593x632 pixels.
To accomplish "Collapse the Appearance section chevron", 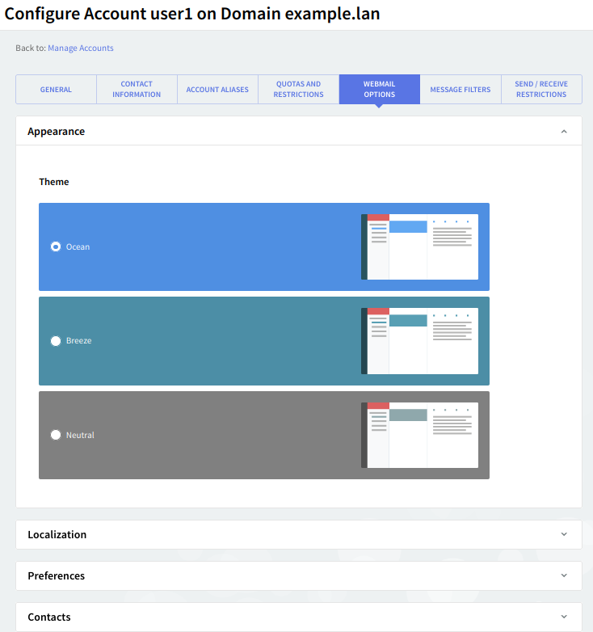I will [x=564, y=132].
